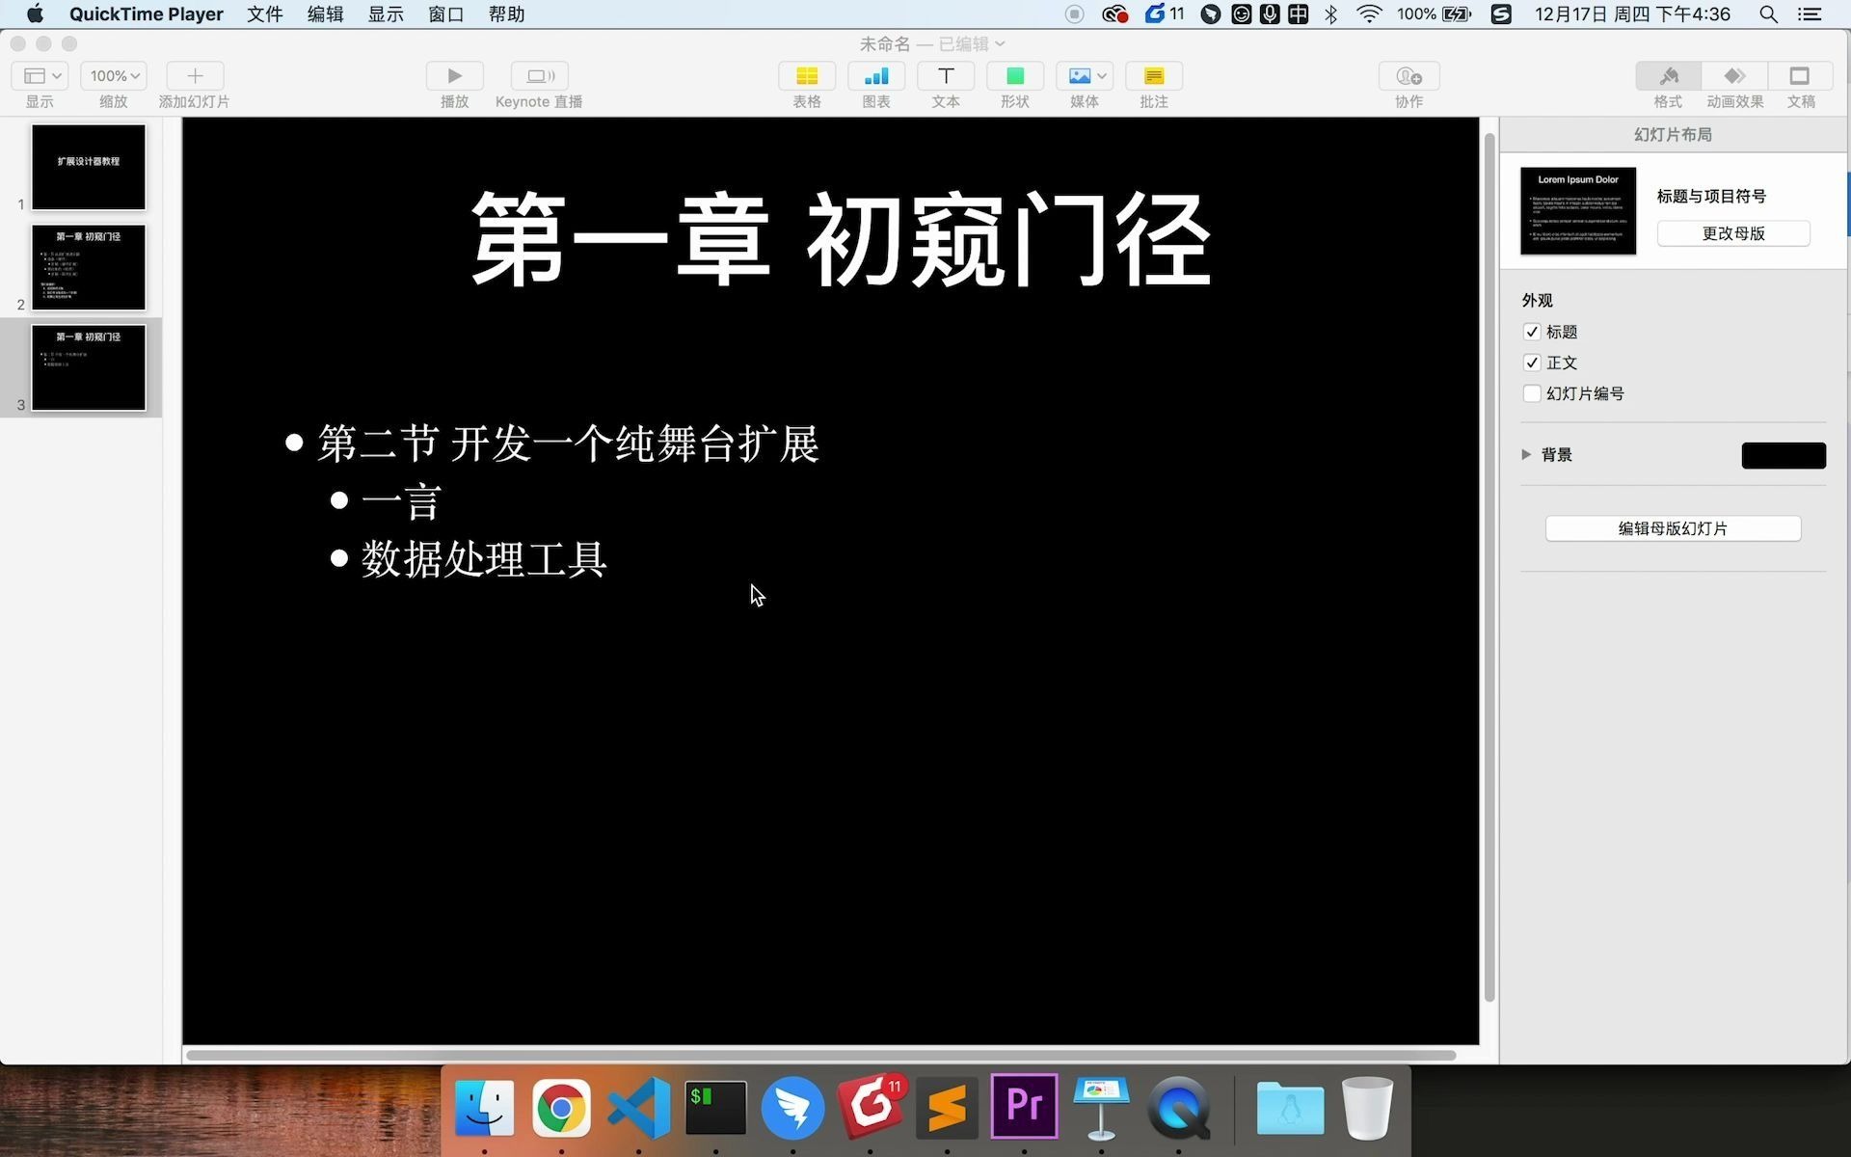Open the 文件 menu in menu bar

click(264, 14)
